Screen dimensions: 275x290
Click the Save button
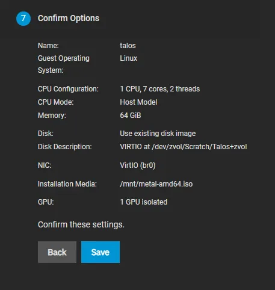tap(100, 252)
